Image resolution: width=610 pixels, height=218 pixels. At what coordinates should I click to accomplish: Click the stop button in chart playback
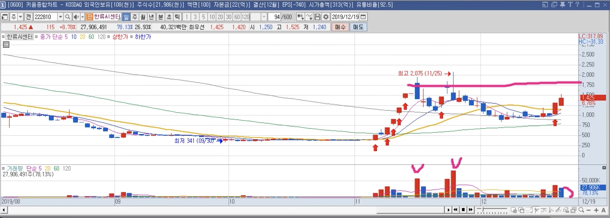pyautogui.click(x=463, y=210)
